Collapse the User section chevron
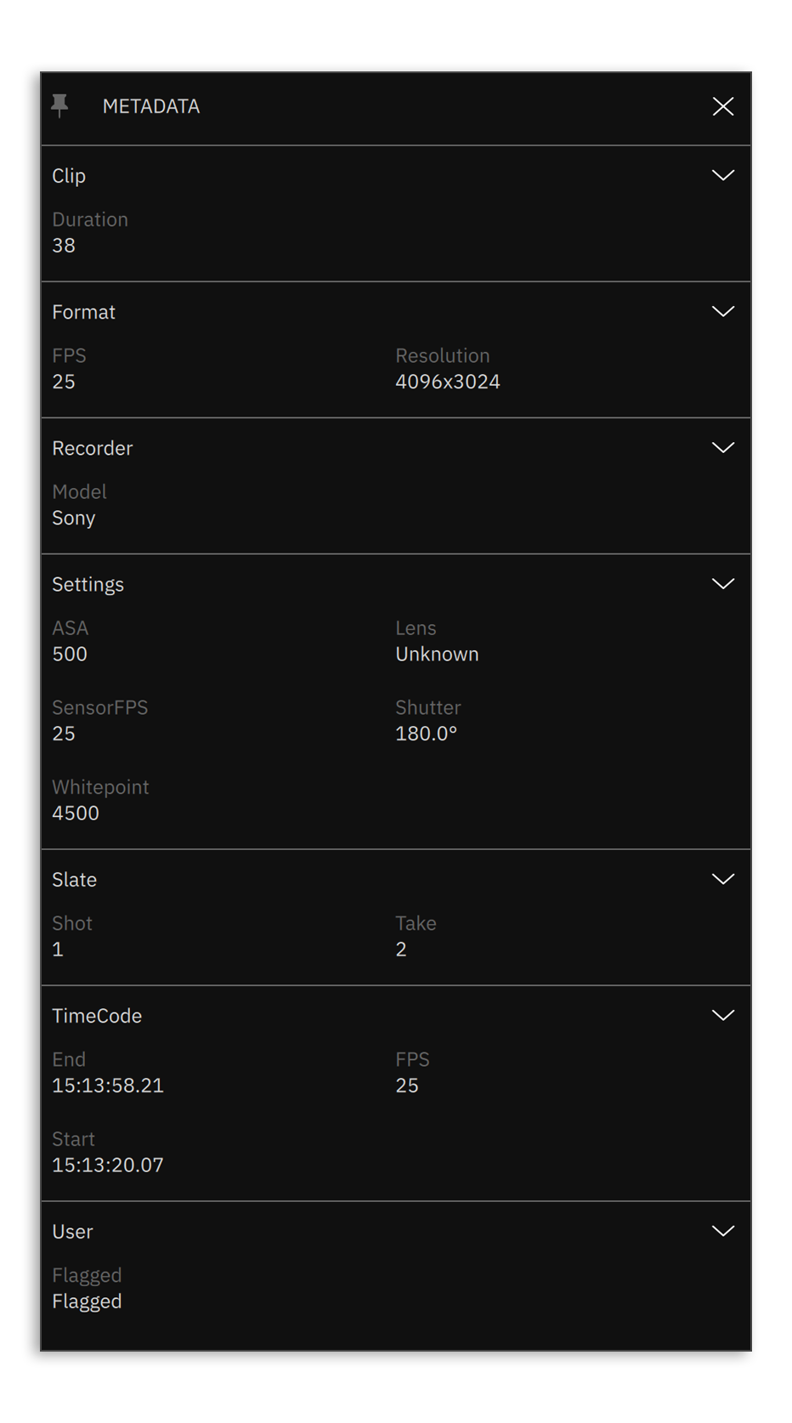The height and width of the screenshot is (1423, 792). coord(722,1231)
